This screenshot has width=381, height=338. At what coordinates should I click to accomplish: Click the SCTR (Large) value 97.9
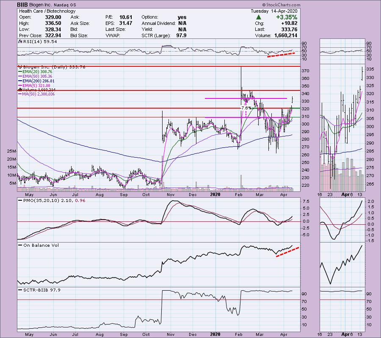pyautogui.click(x=181, y=35)
